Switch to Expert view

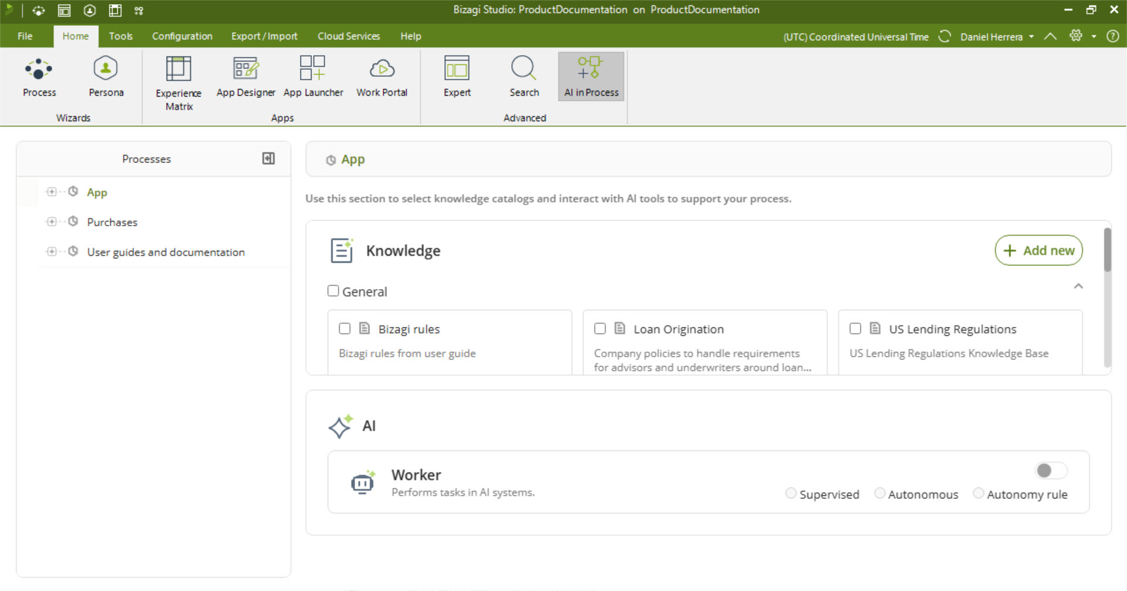tap(457, 77)
